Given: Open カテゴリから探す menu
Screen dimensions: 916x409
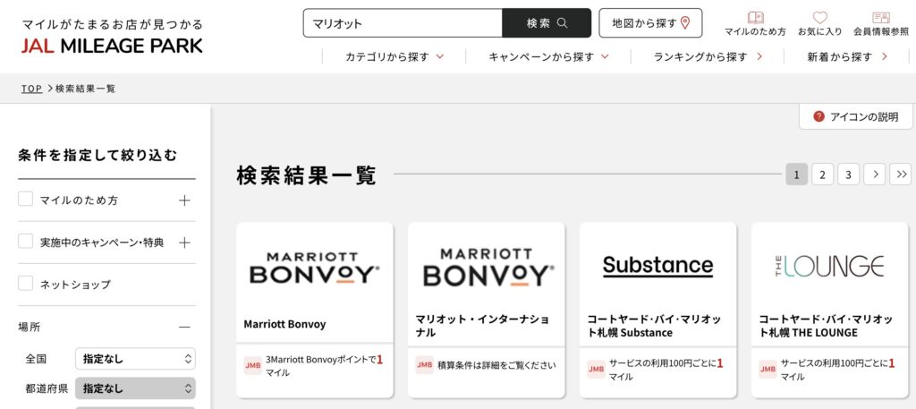Looking at the screenshot, I should 394,56.
